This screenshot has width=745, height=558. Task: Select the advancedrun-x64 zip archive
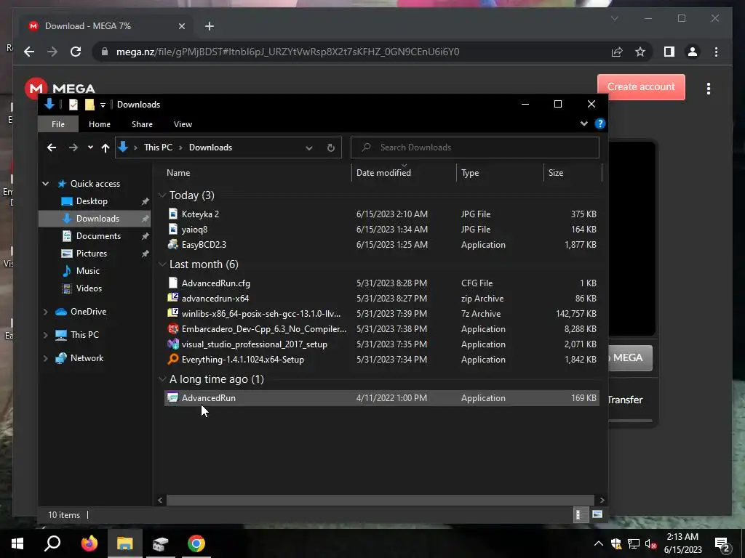(382, 299)
